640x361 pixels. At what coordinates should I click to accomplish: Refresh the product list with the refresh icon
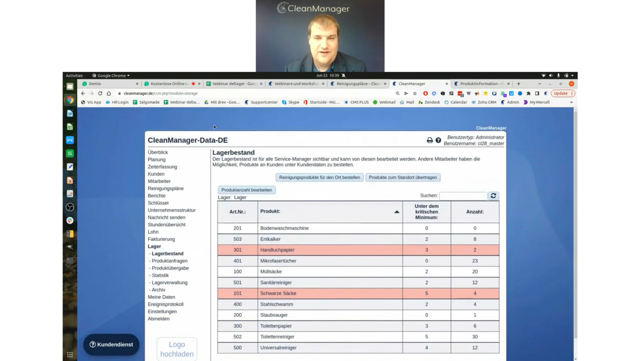[x=494, y=196]
